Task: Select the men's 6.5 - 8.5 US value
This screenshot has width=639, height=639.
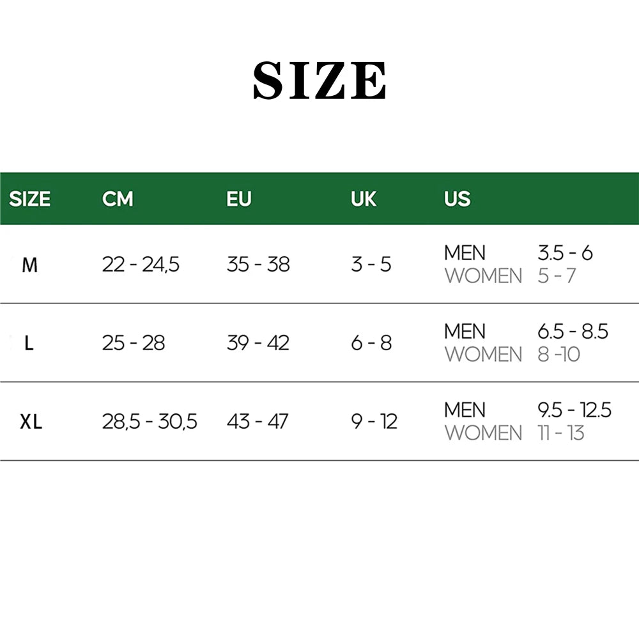Action: click(x=573, y=332)
